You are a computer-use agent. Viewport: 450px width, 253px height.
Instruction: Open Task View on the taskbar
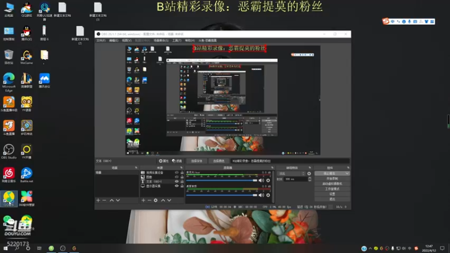coord(39,248)
